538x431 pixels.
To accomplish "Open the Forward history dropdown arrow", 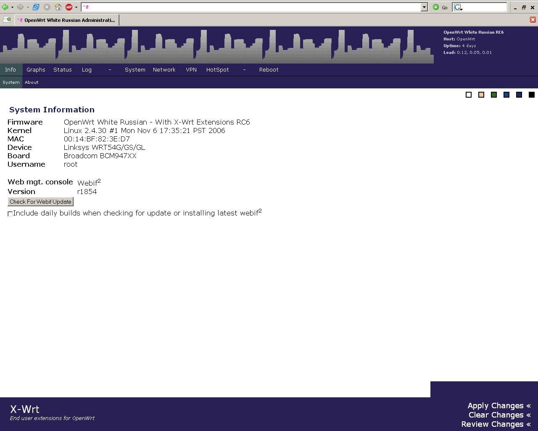I will [x=28, y=7].
